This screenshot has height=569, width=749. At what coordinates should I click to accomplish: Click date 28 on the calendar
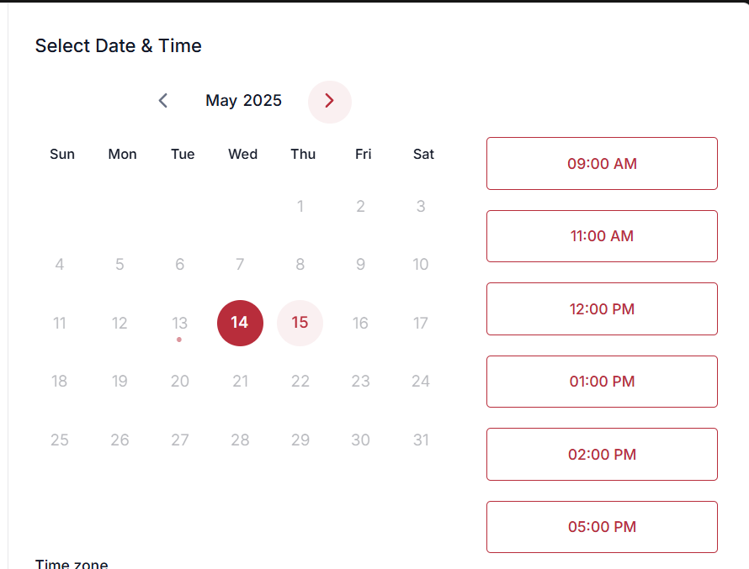pyautogui.click(x=241, y=440)
